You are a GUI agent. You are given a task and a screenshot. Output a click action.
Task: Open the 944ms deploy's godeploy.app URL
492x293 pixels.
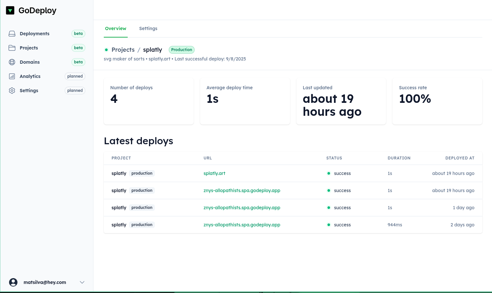(x=242, y=225)
